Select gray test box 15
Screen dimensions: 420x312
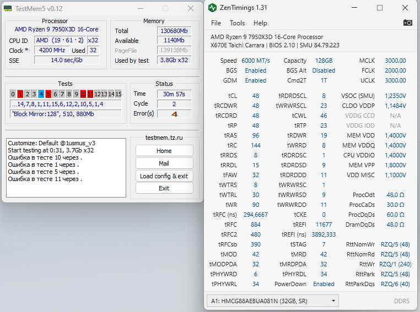point(119,94)
